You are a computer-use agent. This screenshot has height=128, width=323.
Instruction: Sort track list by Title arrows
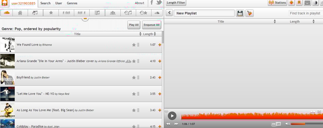pos(140,34)
